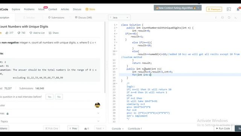Click the editor info icon
The width and height of the screenshot is (241, 136).
(216, 18)
